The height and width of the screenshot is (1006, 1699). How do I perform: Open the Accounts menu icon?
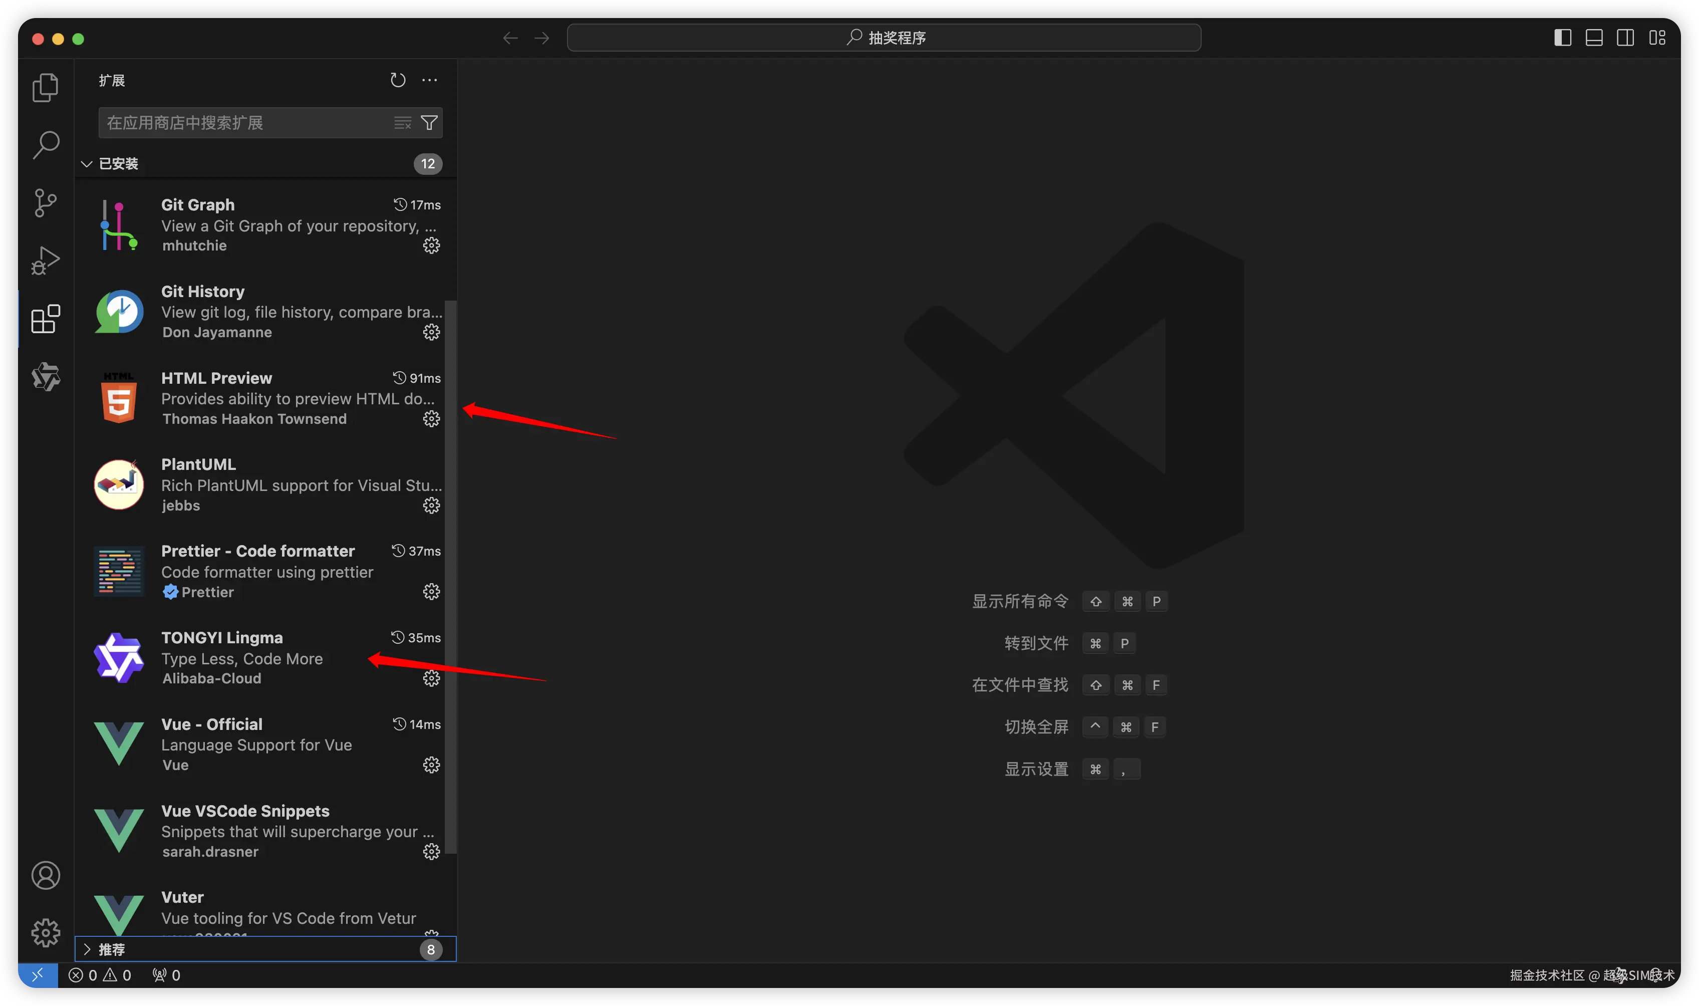[46, 875]
